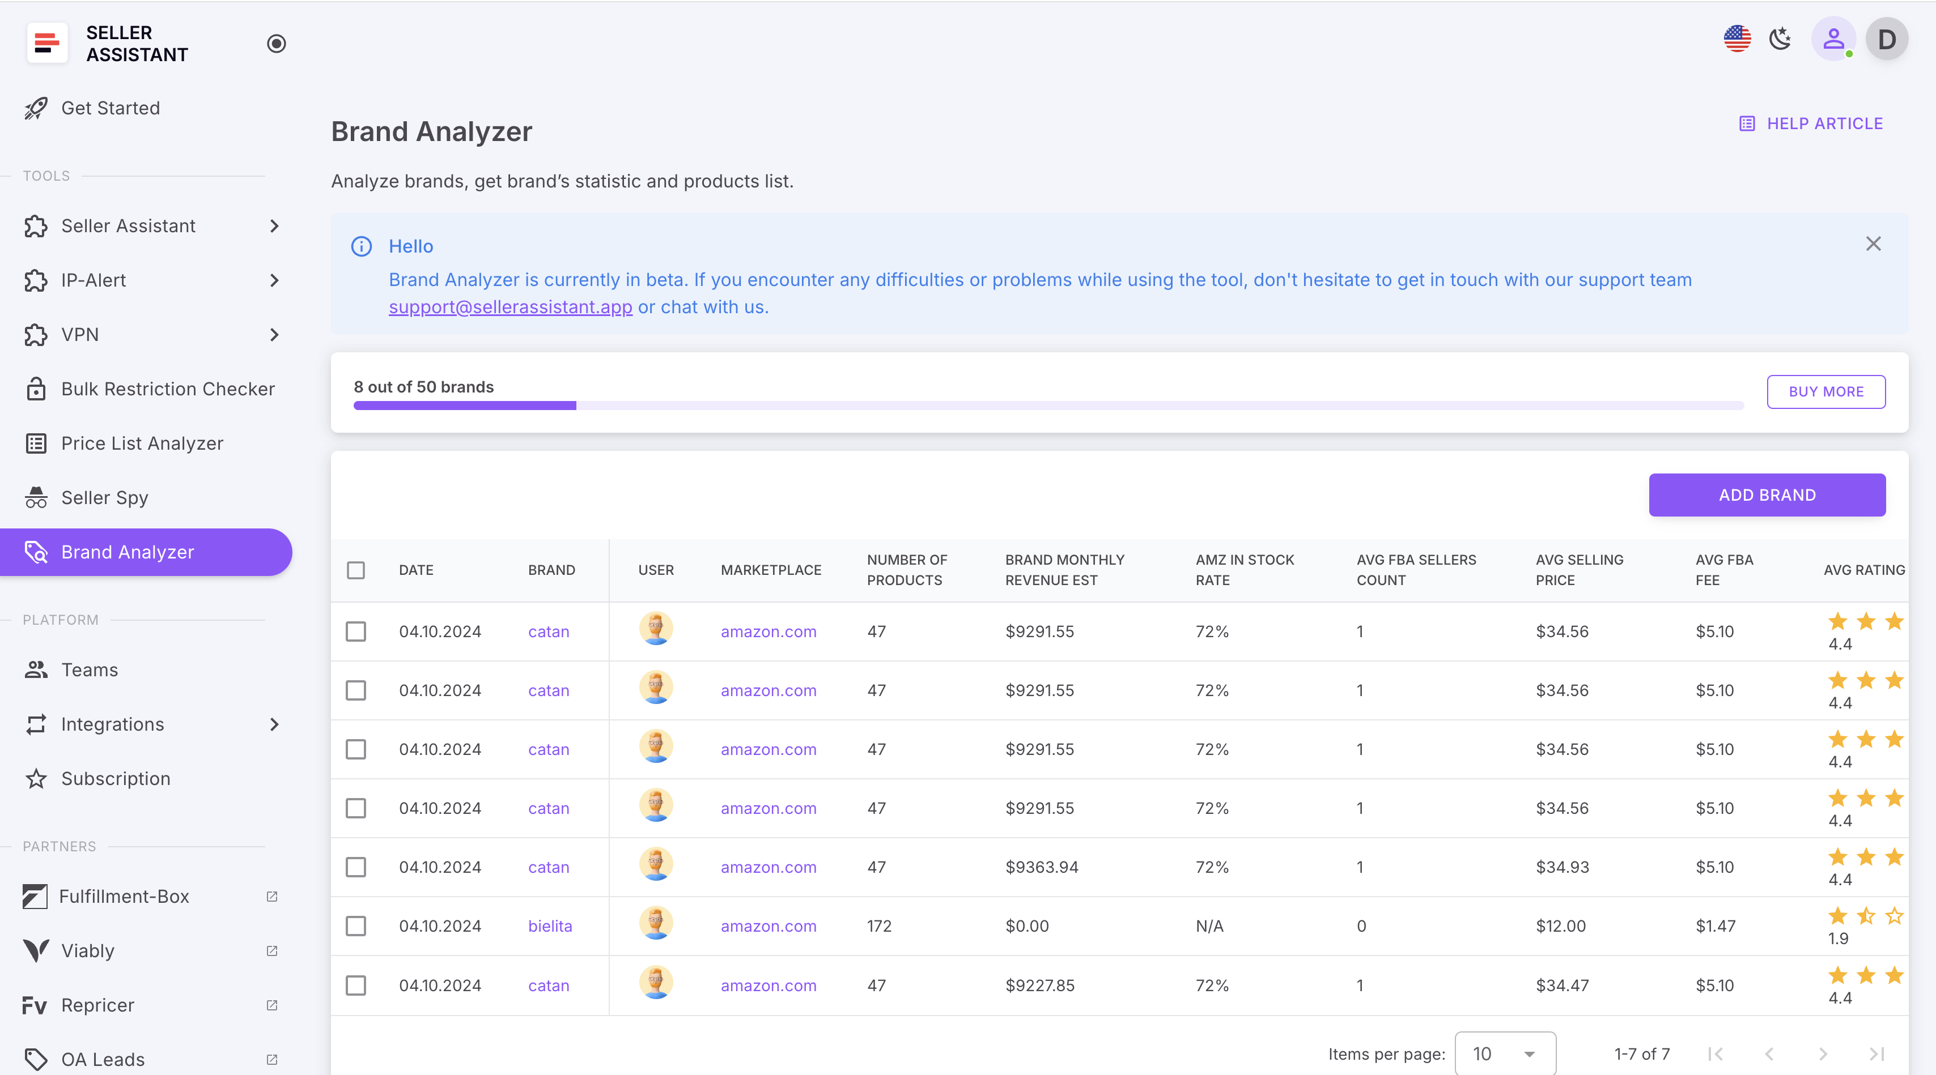The height and width of the screenshot is (1075, 1936).
Task: Check the select-all checkbox in table header
Action: (x=356, y=570)
